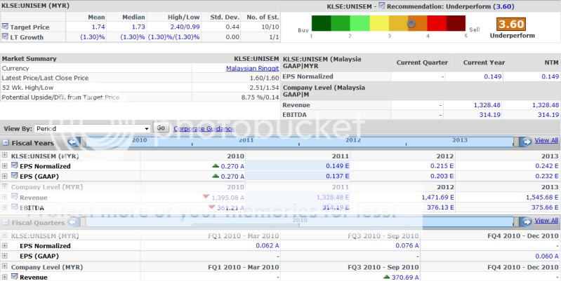Expand the EPS Normalized fiscal year row
This screenshot has height=281, width=561.
point(5,166)
